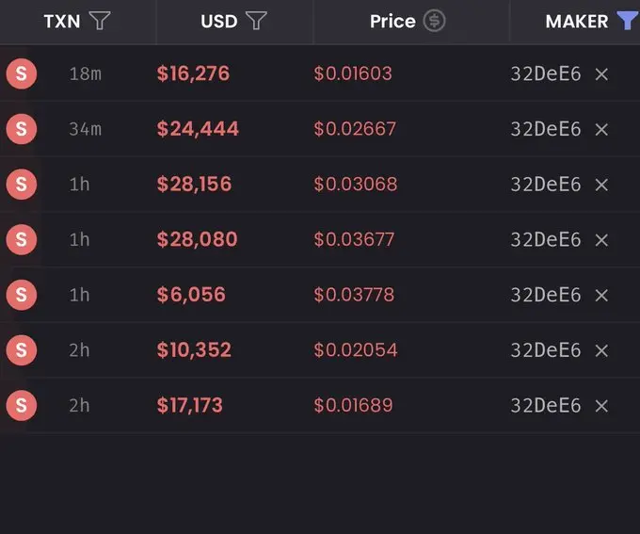Open maker 32DeE6 on the $17,173 row

tap(546, 405)
